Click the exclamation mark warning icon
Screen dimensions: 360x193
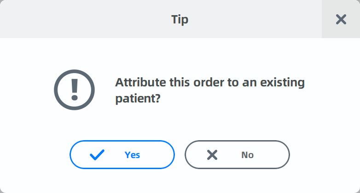click(75, 90)
